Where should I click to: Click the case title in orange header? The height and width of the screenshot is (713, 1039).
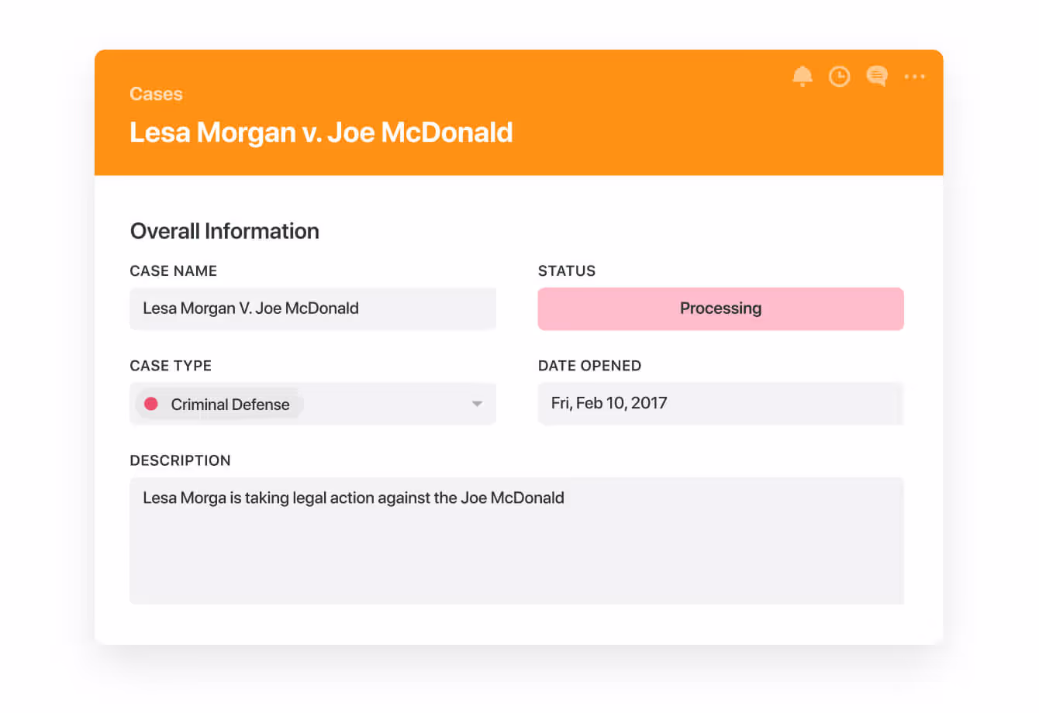click(x=320, y=133)
